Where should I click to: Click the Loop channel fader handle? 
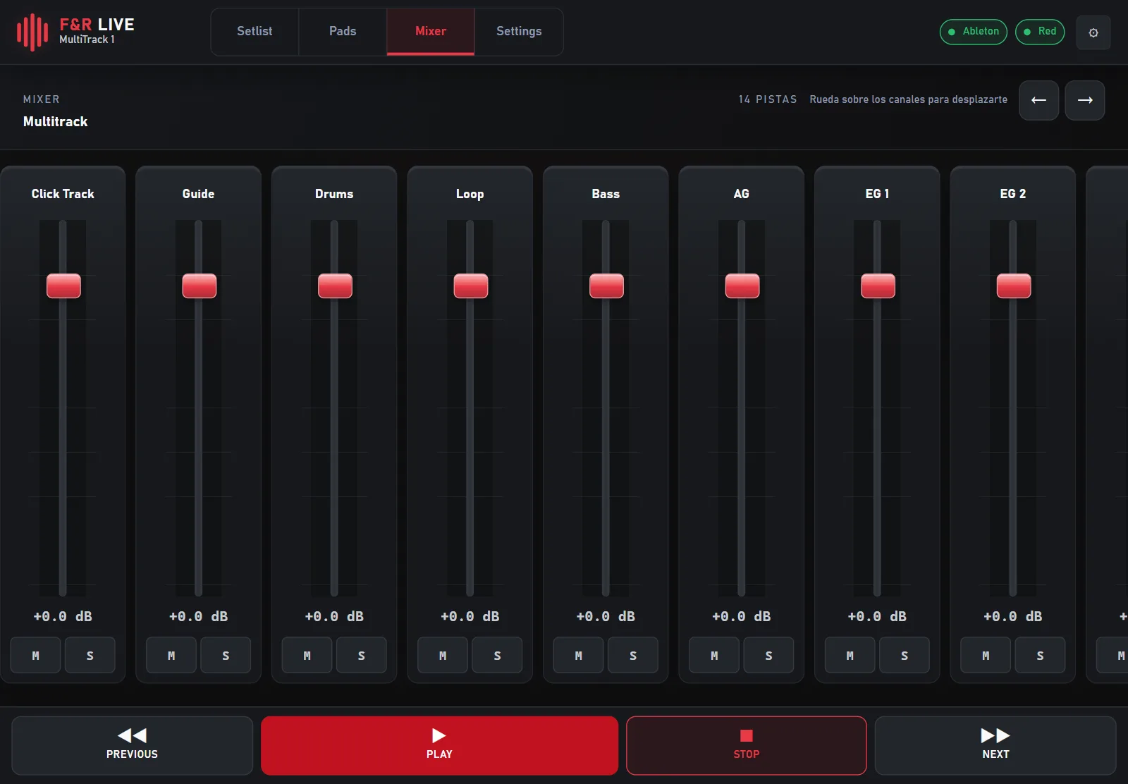471,286
